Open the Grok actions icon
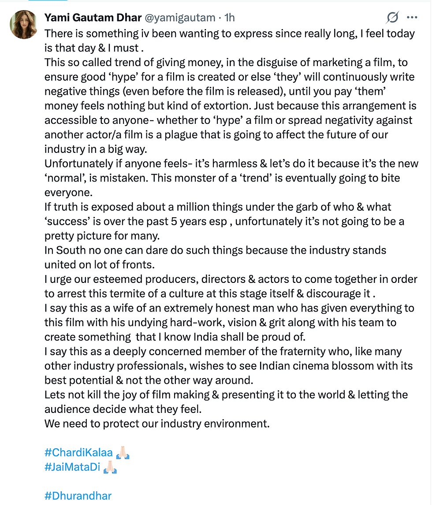 point(392,18)
